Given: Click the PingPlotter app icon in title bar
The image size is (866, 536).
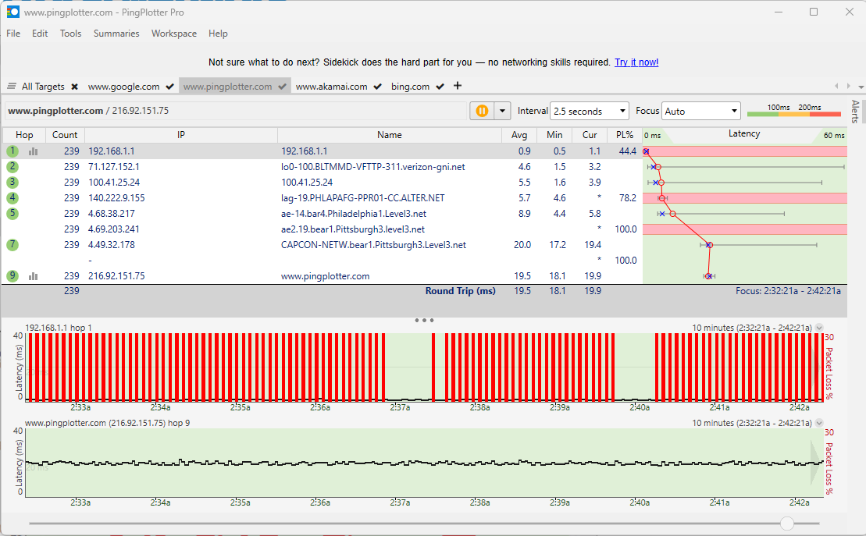Looking at the screenshot, I should 12,12.
